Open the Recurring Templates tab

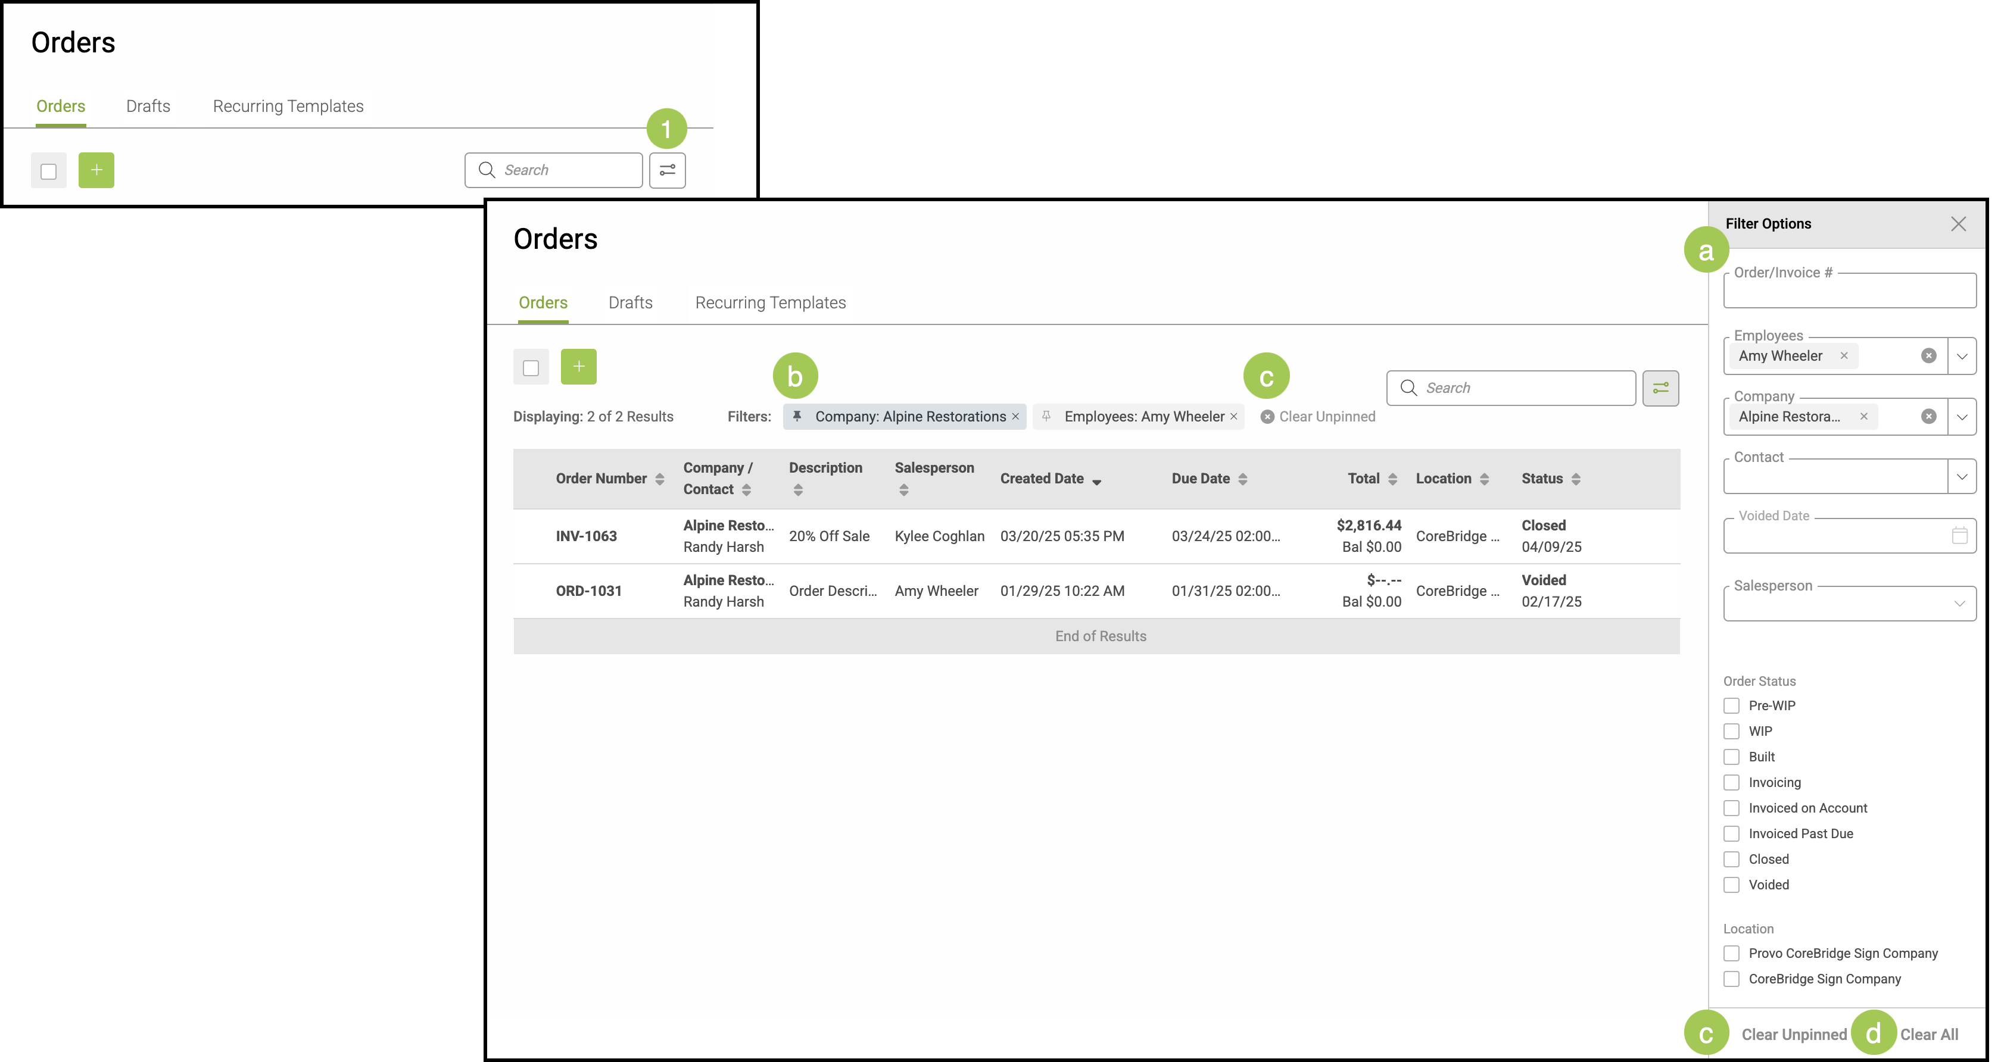[770, 303]
